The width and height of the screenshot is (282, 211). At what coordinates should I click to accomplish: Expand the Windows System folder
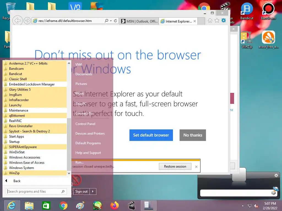(35, 168)
